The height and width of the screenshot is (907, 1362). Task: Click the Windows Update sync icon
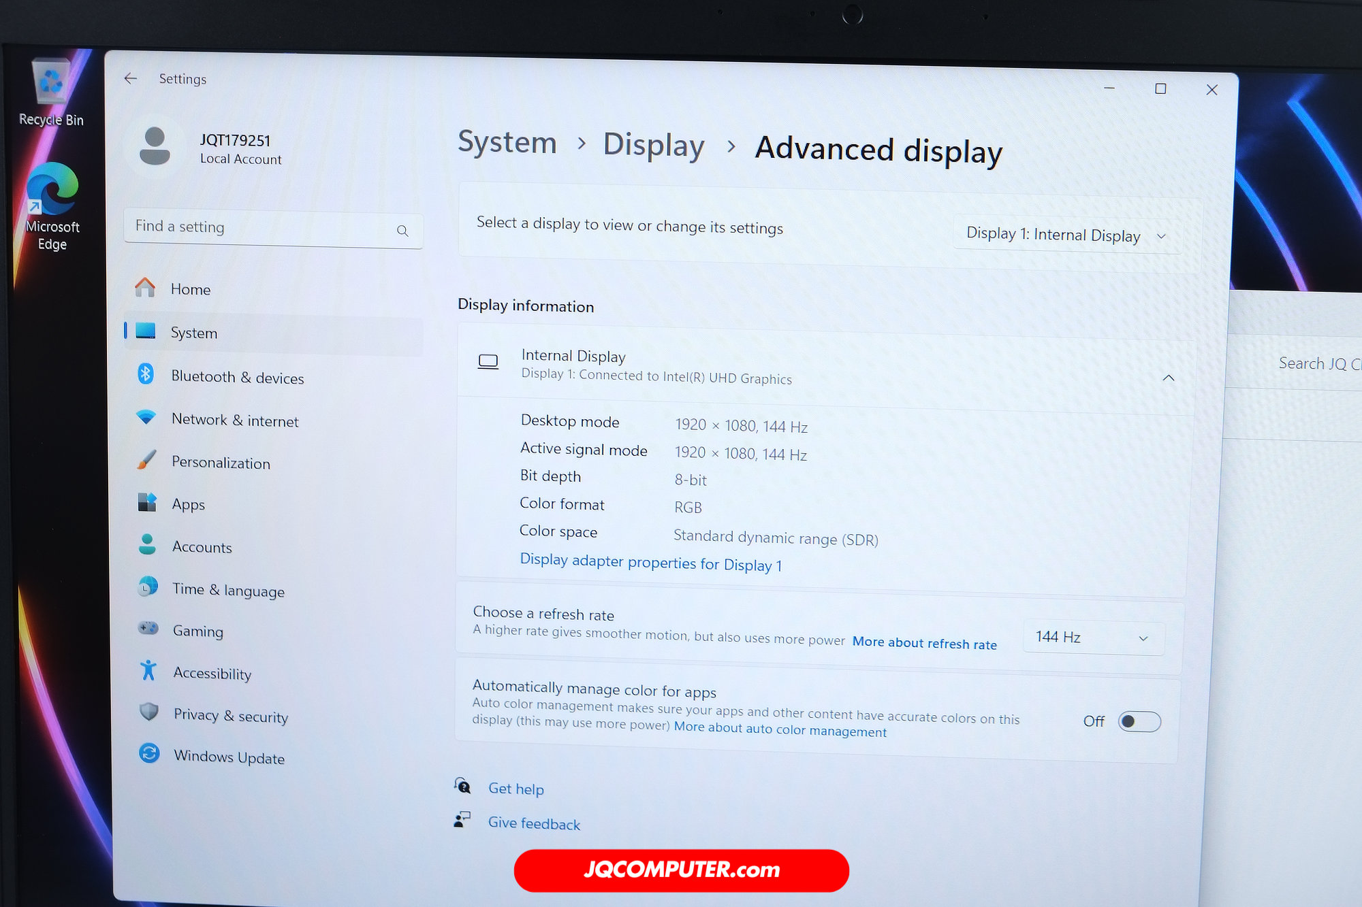pos(149,753)
